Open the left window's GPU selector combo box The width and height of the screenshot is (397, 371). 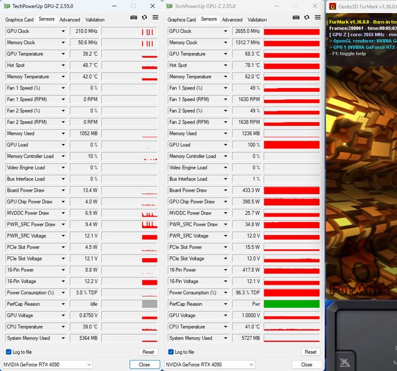(48, 365)
